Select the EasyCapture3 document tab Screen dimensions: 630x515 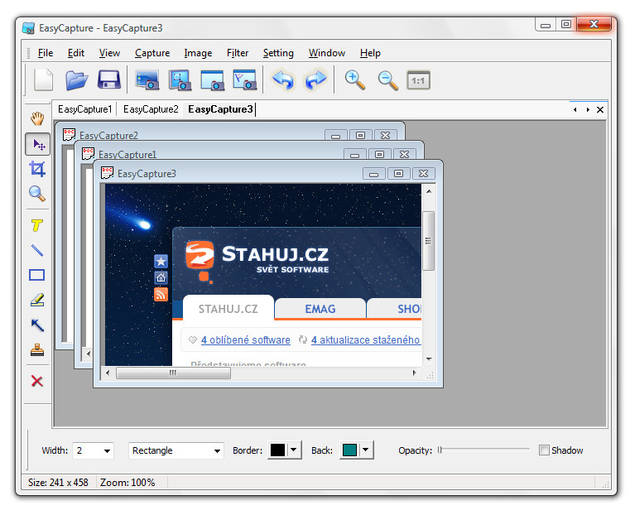(220, 109)
